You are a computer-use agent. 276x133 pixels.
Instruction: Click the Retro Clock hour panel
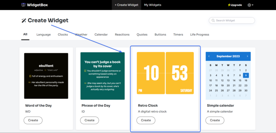click(151, 73)
